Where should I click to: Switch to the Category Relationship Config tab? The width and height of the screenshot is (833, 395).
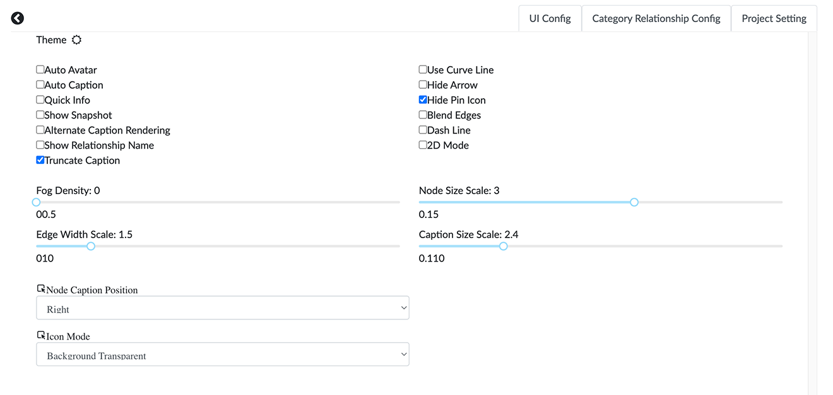pos(656,18)
